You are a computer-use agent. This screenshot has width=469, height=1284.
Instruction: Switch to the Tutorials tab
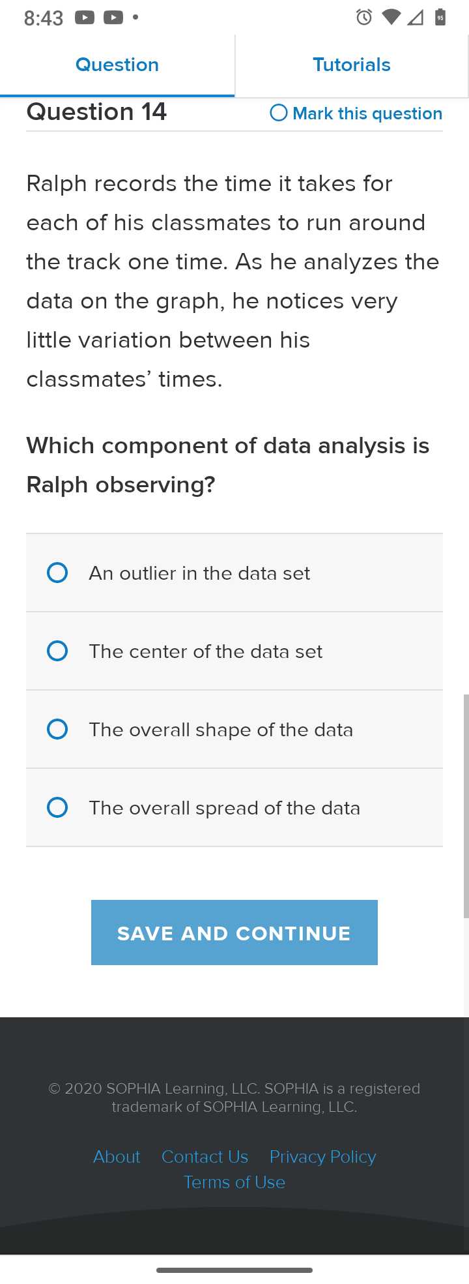click(352, 65)
